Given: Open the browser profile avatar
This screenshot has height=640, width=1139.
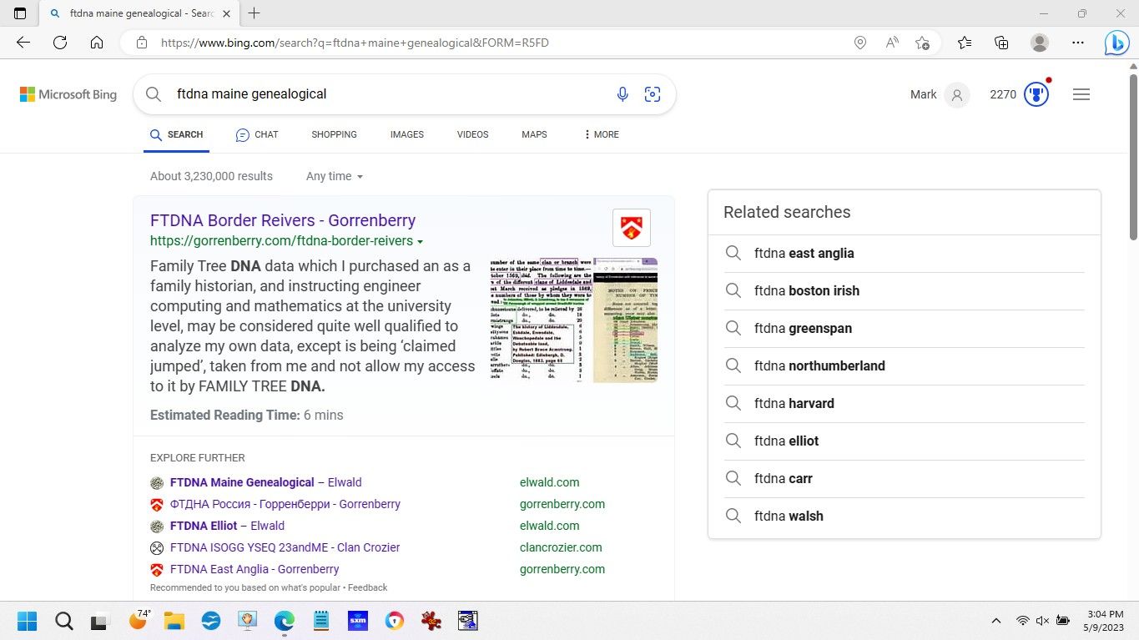Looking at the screenshot, I should (x=1039, y=43).
